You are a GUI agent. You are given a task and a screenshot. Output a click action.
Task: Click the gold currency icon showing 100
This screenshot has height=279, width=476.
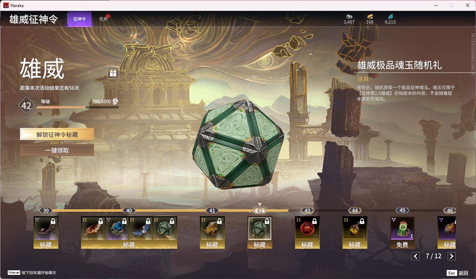[x=370, y=16]
